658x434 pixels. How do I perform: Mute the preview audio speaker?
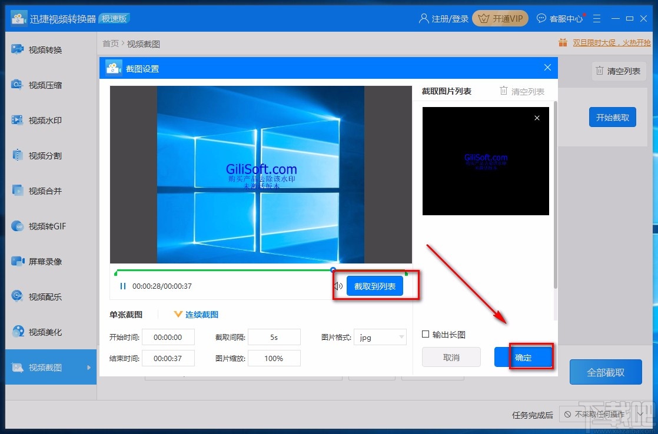pyautogui.click(x=338, y=285)
